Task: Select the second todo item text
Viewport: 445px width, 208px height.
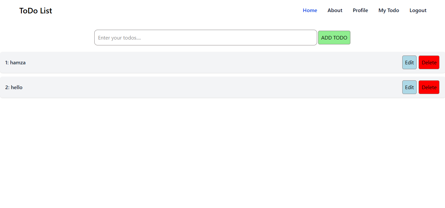Action: point(14,87)
